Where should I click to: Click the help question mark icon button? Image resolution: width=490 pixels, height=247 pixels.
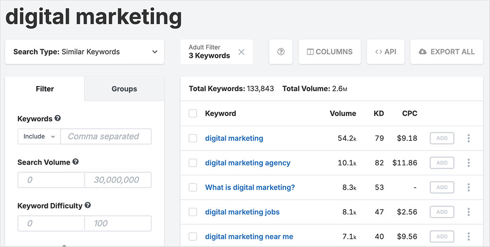pyautogui.click(x=281, y=52)
